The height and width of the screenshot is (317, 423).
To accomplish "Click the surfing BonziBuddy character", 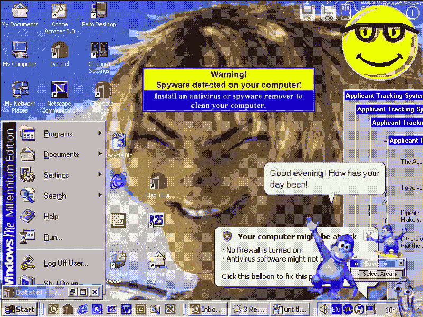I will coord(389,240).
